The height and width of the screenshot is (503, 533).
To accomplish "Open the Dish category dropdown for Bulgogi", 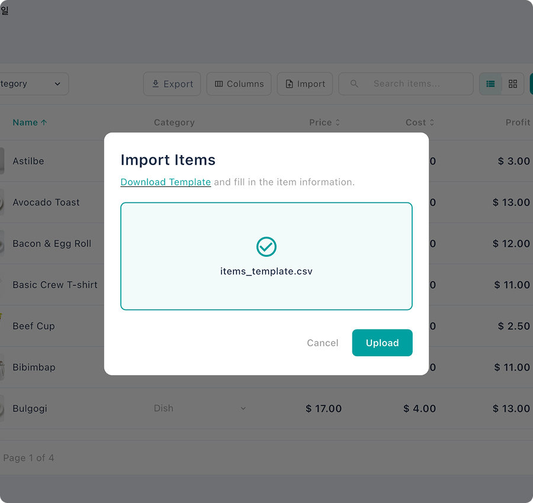I will [x=200, y=408].
